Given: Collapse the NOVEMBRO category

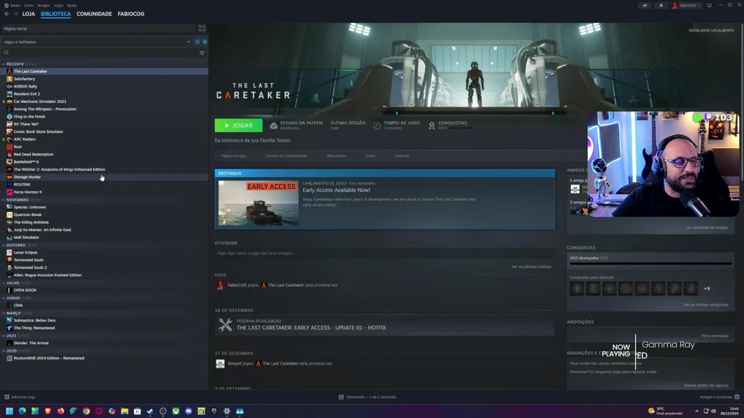Looking at the screenshot, I should (x=3, y=200).
